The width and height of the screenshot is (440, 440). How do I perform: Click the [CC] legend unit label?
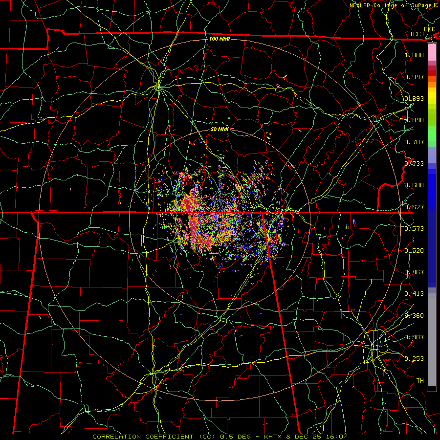pos(418,34)
